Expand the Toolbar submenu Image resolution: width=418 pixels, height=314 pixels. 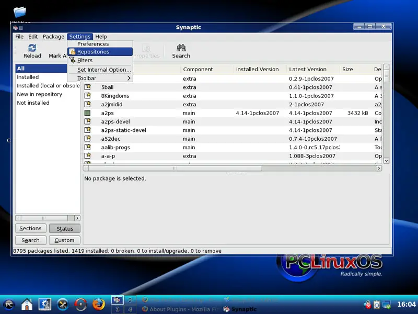(x=100, y=78)
